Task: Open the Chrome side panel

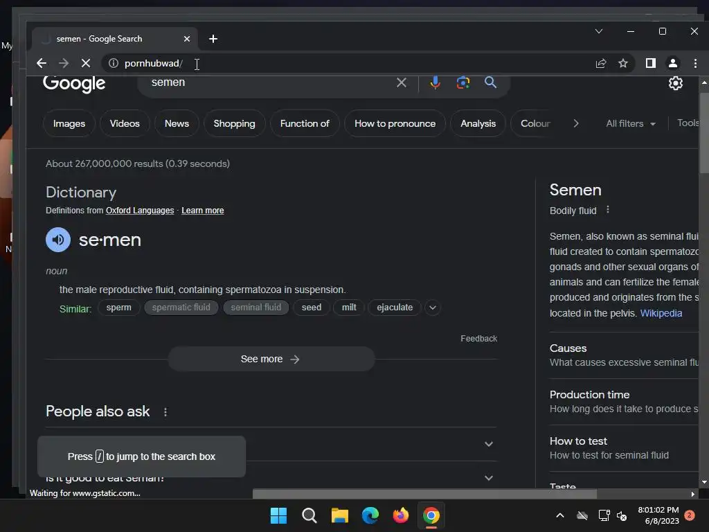Action: tap(651, 63)
